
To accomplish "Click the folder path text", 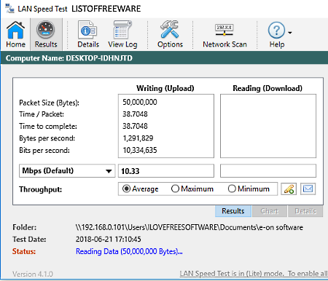I will click(x=190, y=227).
